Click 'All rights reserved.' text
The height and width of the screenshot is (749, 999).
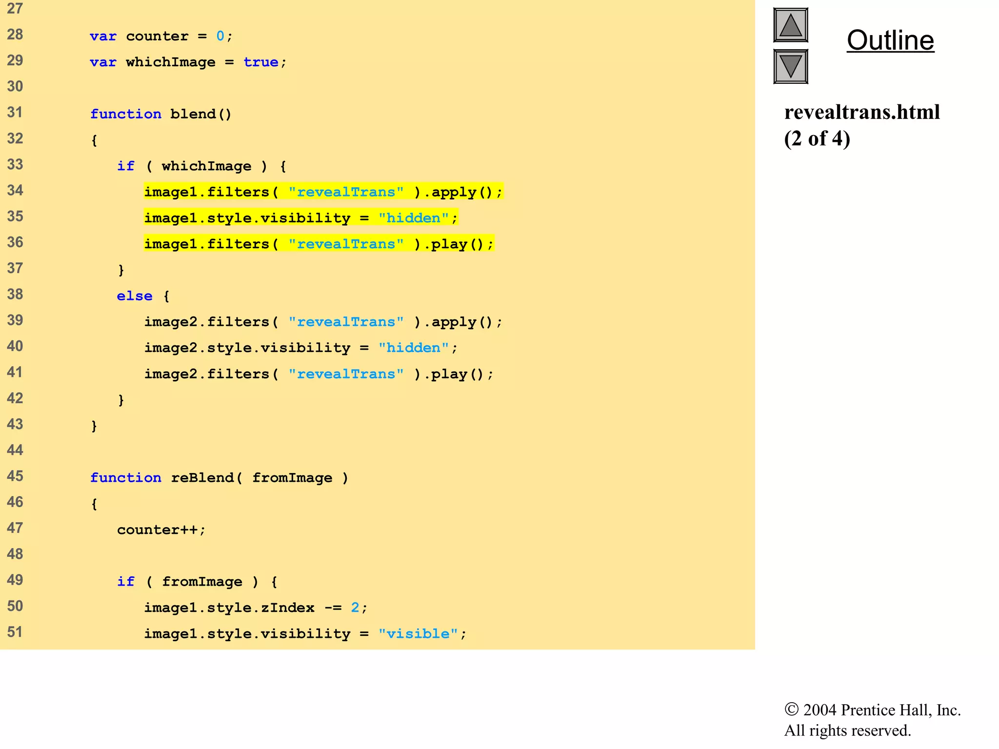point(848,730)
